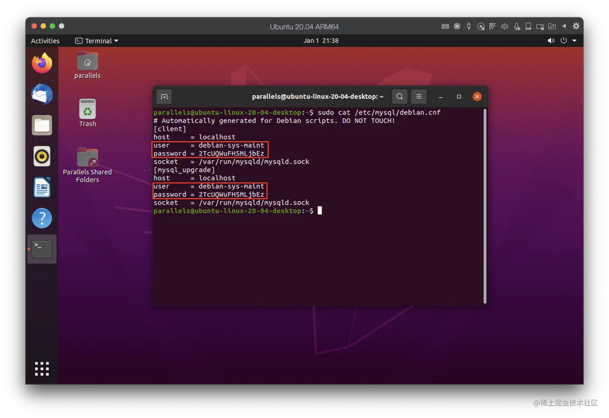
Task: Click the Parallels keyboard icon
Action: pyautogui.click(x=445, y=27)
